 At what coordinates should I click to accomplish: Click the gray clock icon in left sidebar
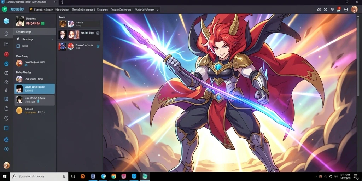coord(6,118)
